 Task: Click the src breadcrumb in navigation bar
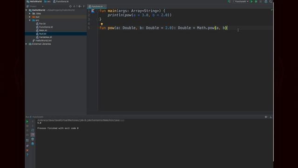pos(47,1)
